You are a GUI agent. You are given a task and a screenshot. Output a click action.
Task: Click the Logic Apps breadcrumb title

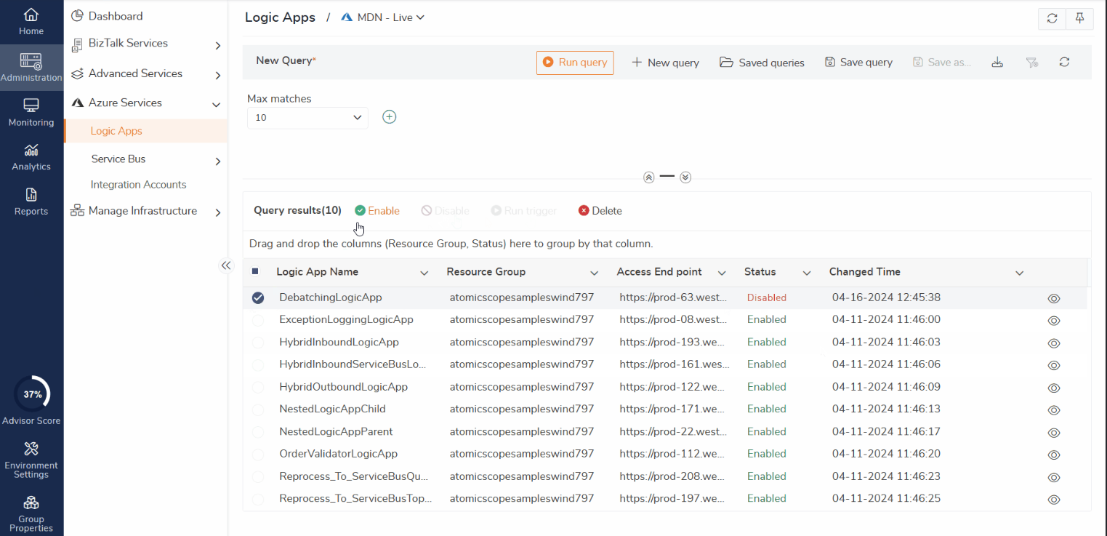[280, 17]
